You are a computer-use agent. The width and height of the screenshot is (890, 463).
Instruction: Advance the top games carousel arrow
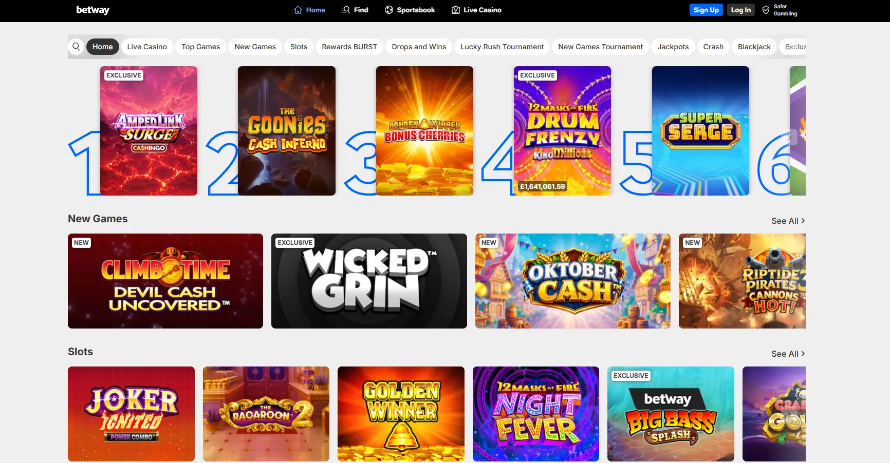pyautogui.click(x=790, y=137)
